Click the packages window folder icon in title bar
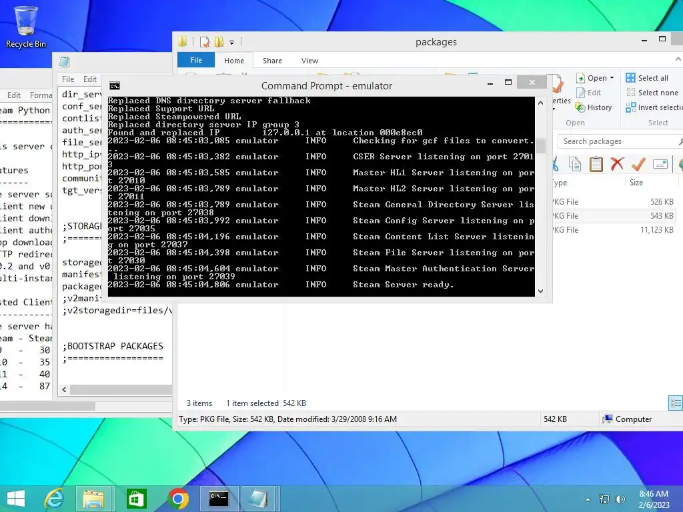 [x=183, y=42]
